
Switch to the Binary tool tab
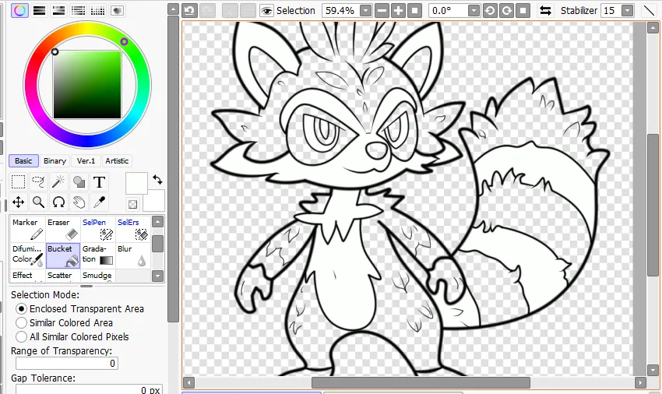pyautogui.click(x=55, y=161)
